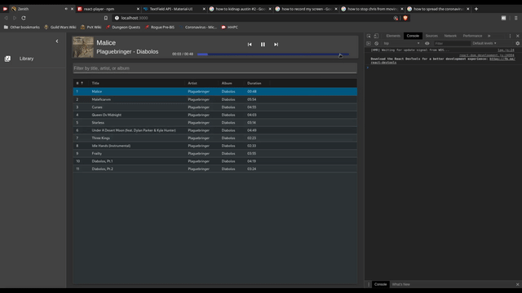
Task: Pause the playing track Malice
Action: 263,44
